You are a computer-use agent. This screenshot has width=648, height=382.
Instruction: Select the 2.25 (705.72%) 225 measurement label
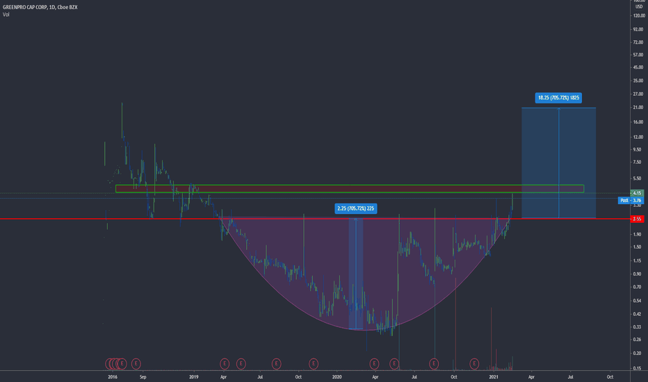[356, 208]
